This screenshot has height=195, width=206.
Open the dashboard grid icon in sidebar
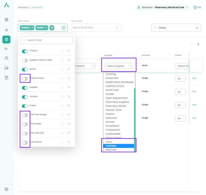tap(6, 20)
